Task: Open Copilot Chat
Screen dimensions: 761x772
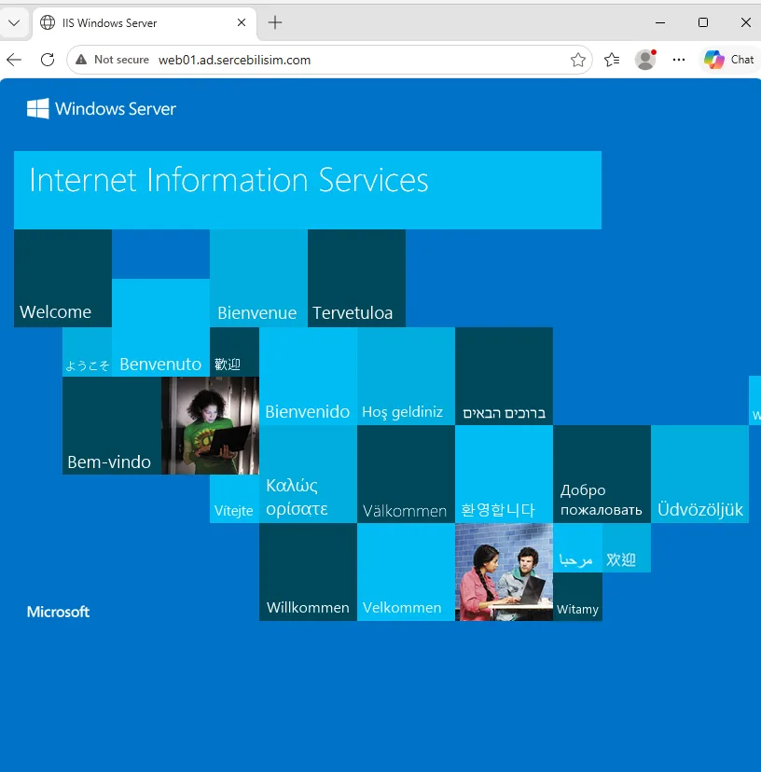Action: [x=729, y=60]
